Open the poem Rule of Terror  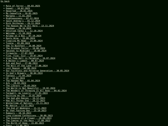pos(23,6)
